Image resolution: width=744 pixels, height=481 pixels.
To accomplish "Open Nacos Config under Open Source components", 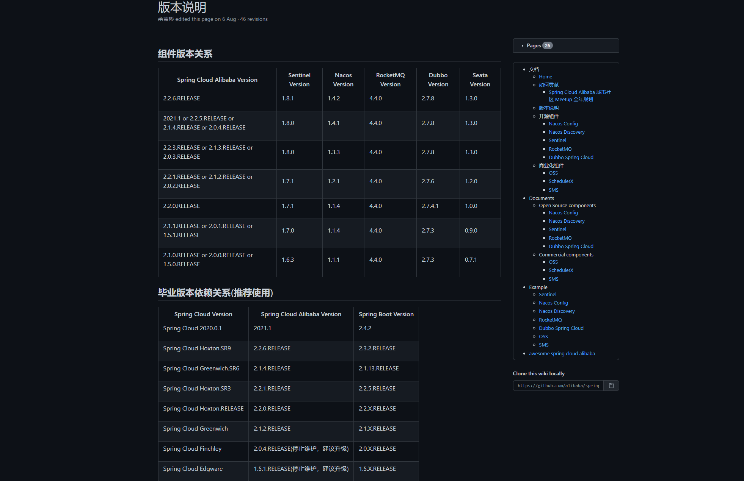I will (563, 213).
